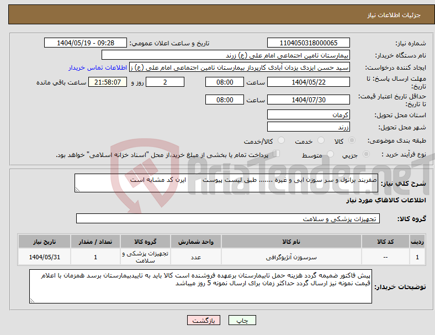The image size is (435, 335).
Task: Click the item name سرسوزن آنژیوگرافی cell
Action: 291,257
